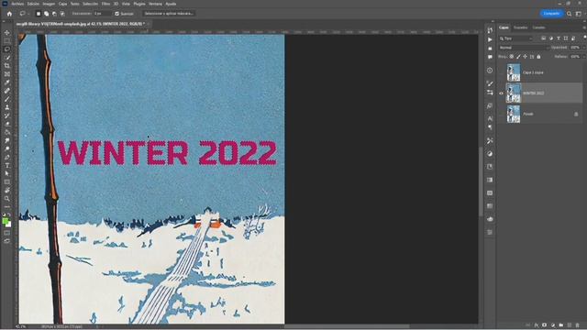Image resolution: width=587 pixels, height=330 pixels.
Task: Open the Imagen menu
Action: tap(49, 4)
